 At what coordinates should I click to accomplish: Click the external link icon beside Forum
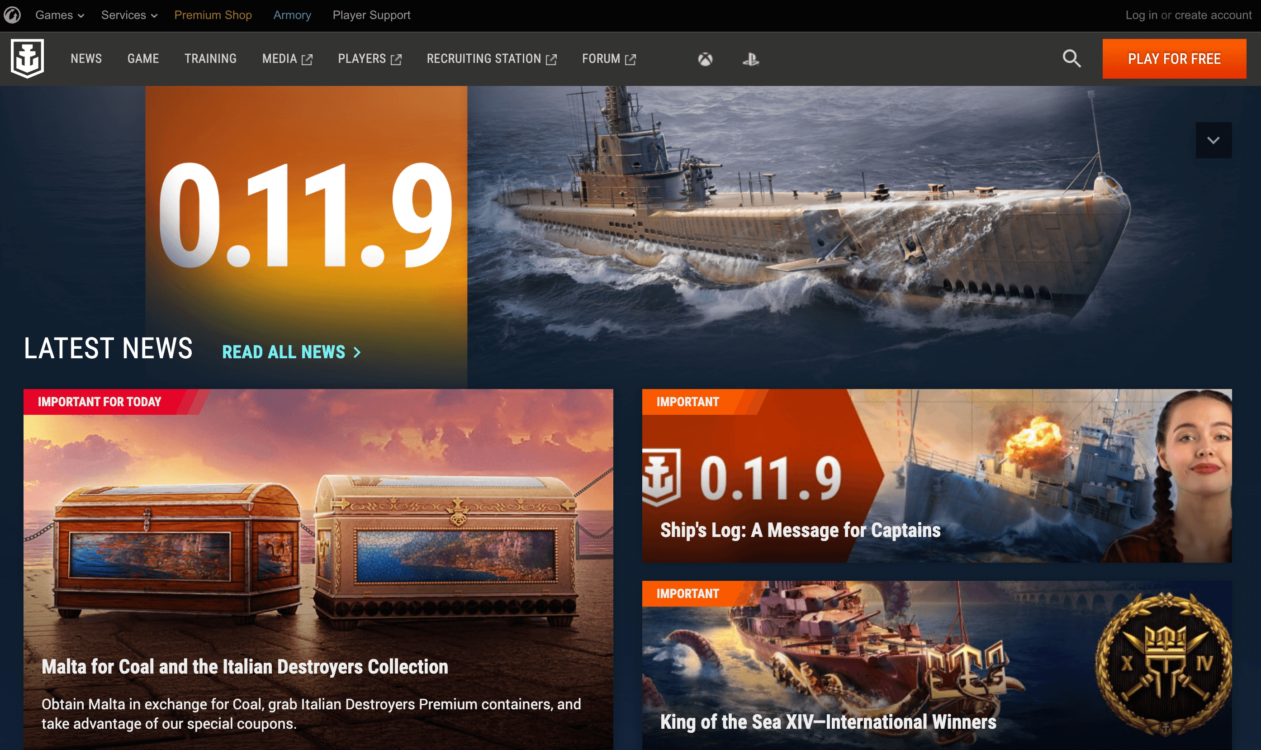click(x=630, y=60)
